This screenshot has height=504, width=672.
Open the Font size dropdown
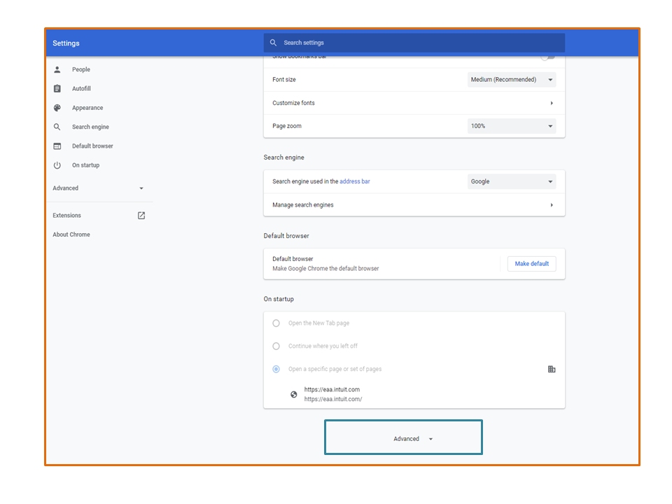[x=512, y=80]
